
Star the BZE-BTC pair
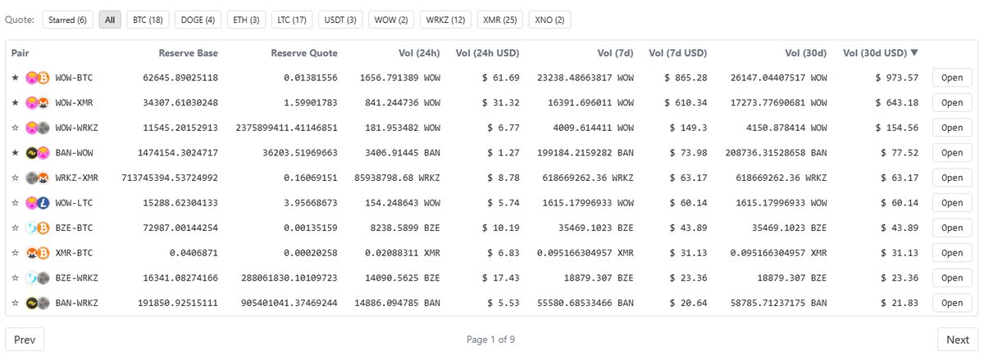pyautogui.click(x=15, y=228)
